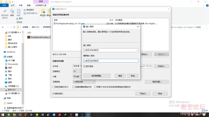Toggle More options (更多选项) checkbox
This screenshot has height=117, width=209.
(54, 94)
